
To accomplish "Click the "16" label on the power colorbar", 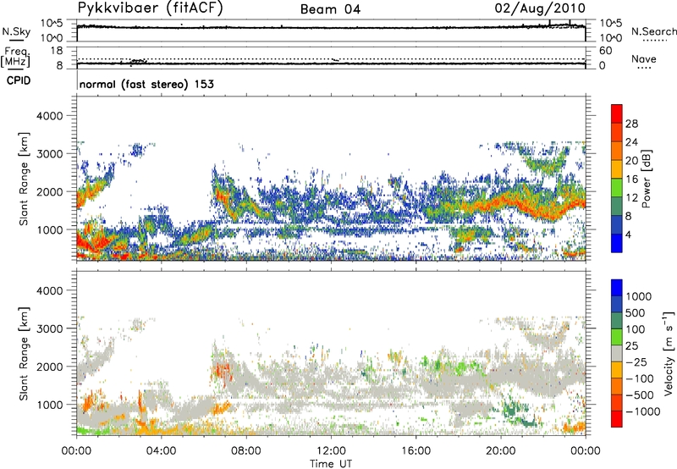I will [631, 179].
